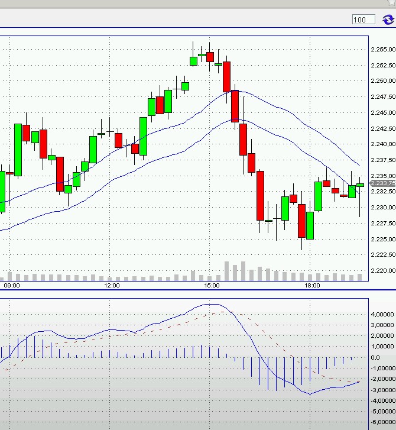The width and height of the screenshot is (396, 430).
Task: Click the 2.222,50 price axis label
Action: [383, 255]
